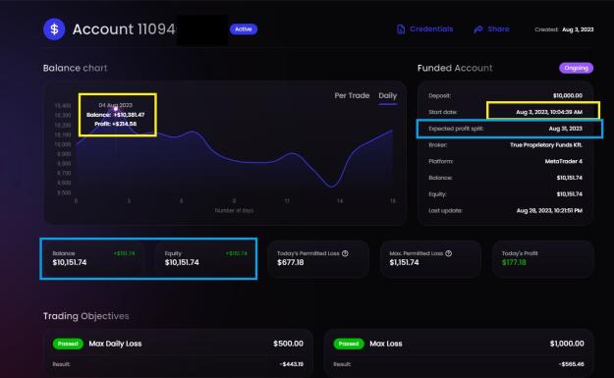The height and width of the screenshot is (378, 614).
Task: Click the Max Loss objective title
Action: pos(386,344)
